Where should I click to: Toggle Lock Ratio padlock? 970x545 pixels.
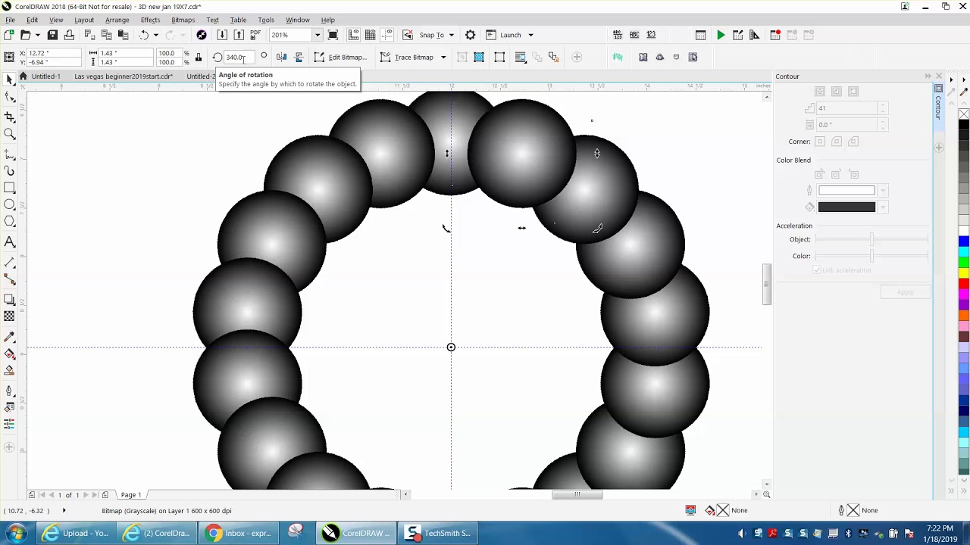coord(199,58)
